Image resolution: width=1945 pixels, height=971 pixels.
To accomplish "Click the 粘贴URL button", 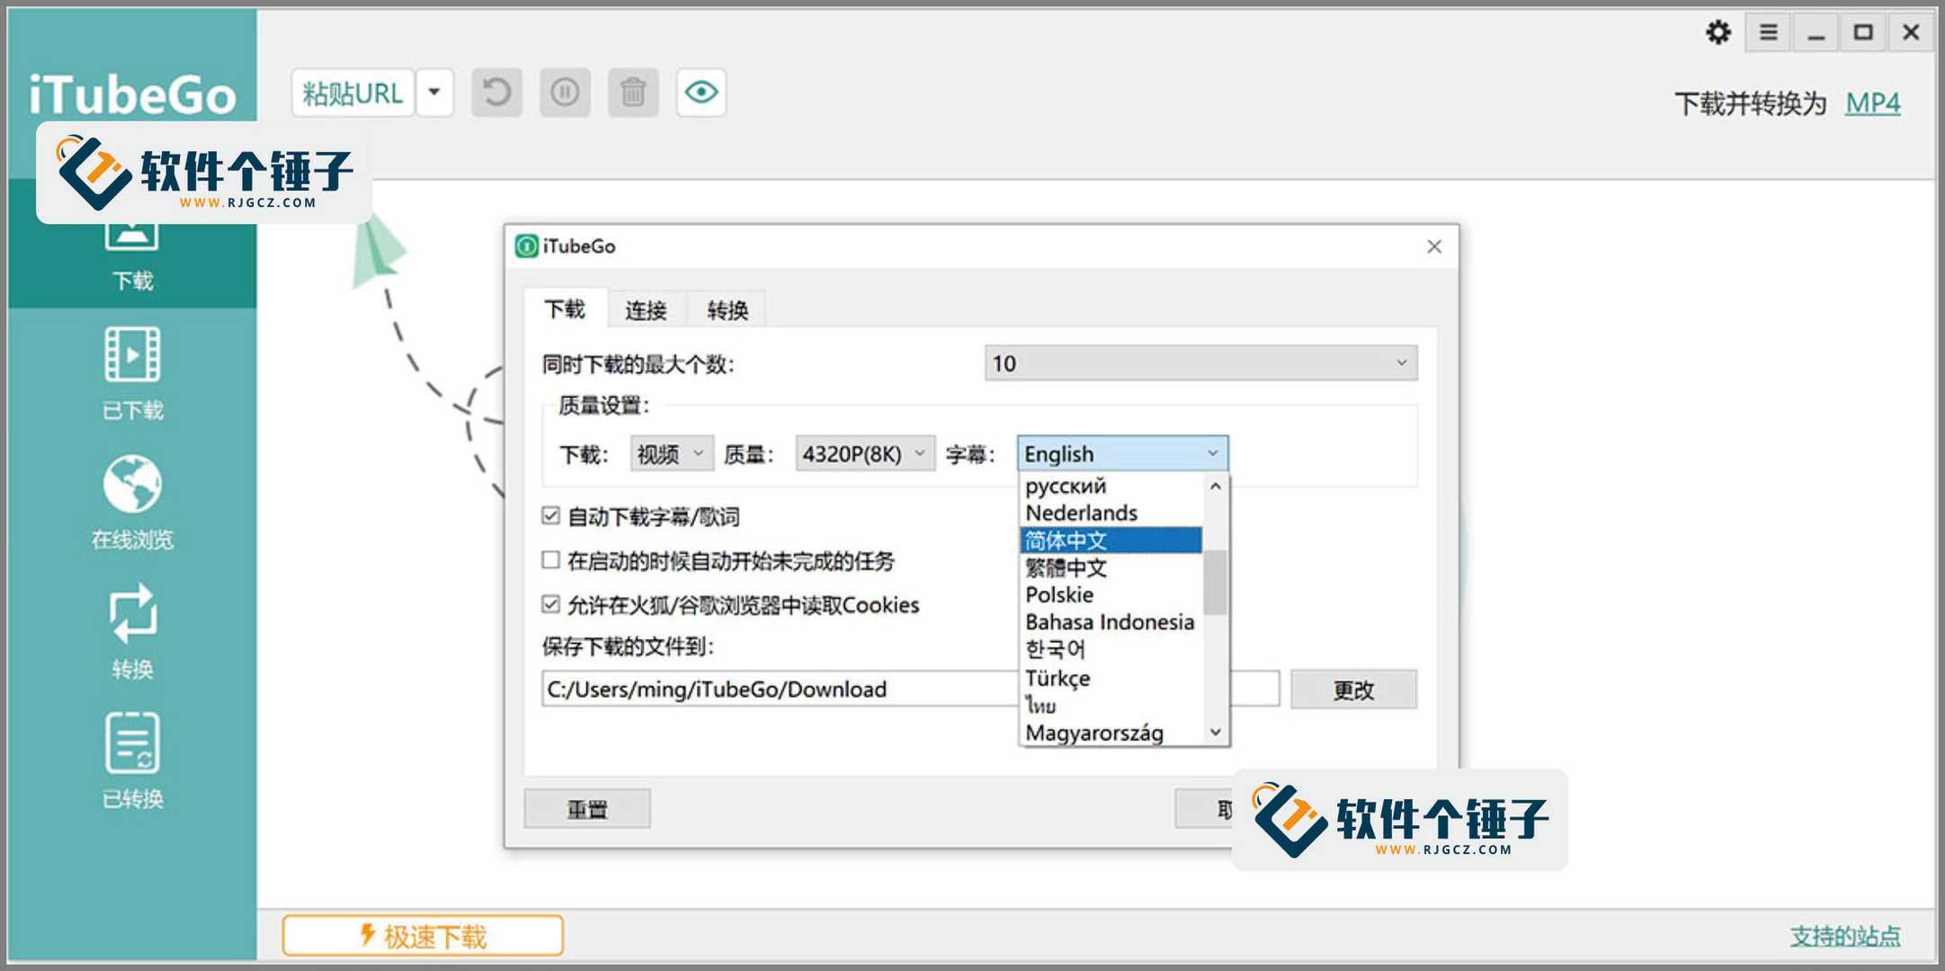I will coord(352,93).
